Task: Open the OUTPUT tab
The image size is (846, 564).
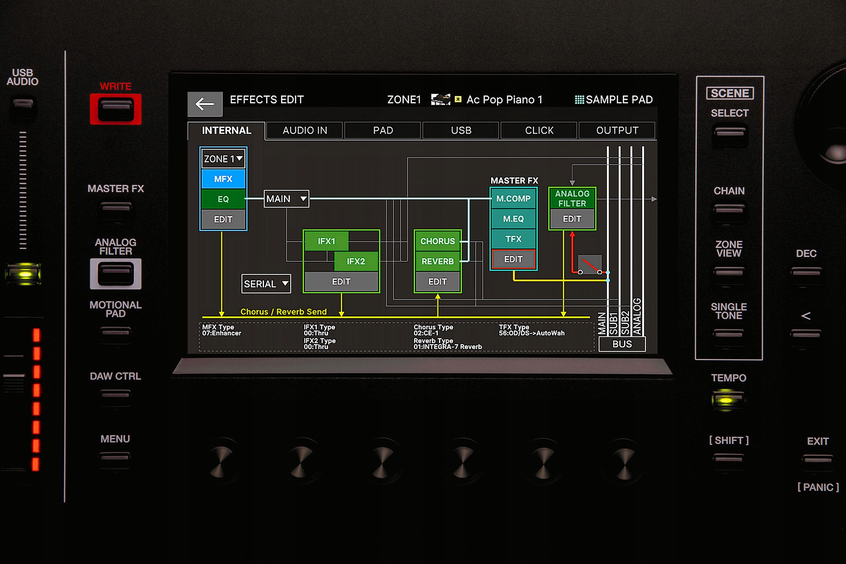Action: click(x=617, y=130)
